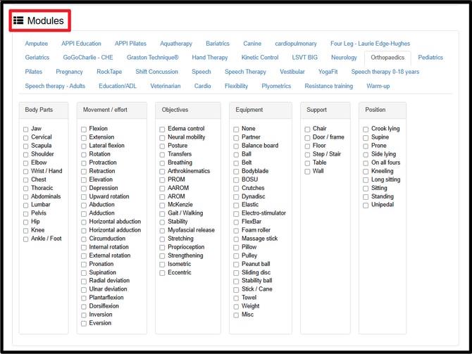The image size is (472, 354).
Task: Select the Neurology tab
Action: coord(344,58)
